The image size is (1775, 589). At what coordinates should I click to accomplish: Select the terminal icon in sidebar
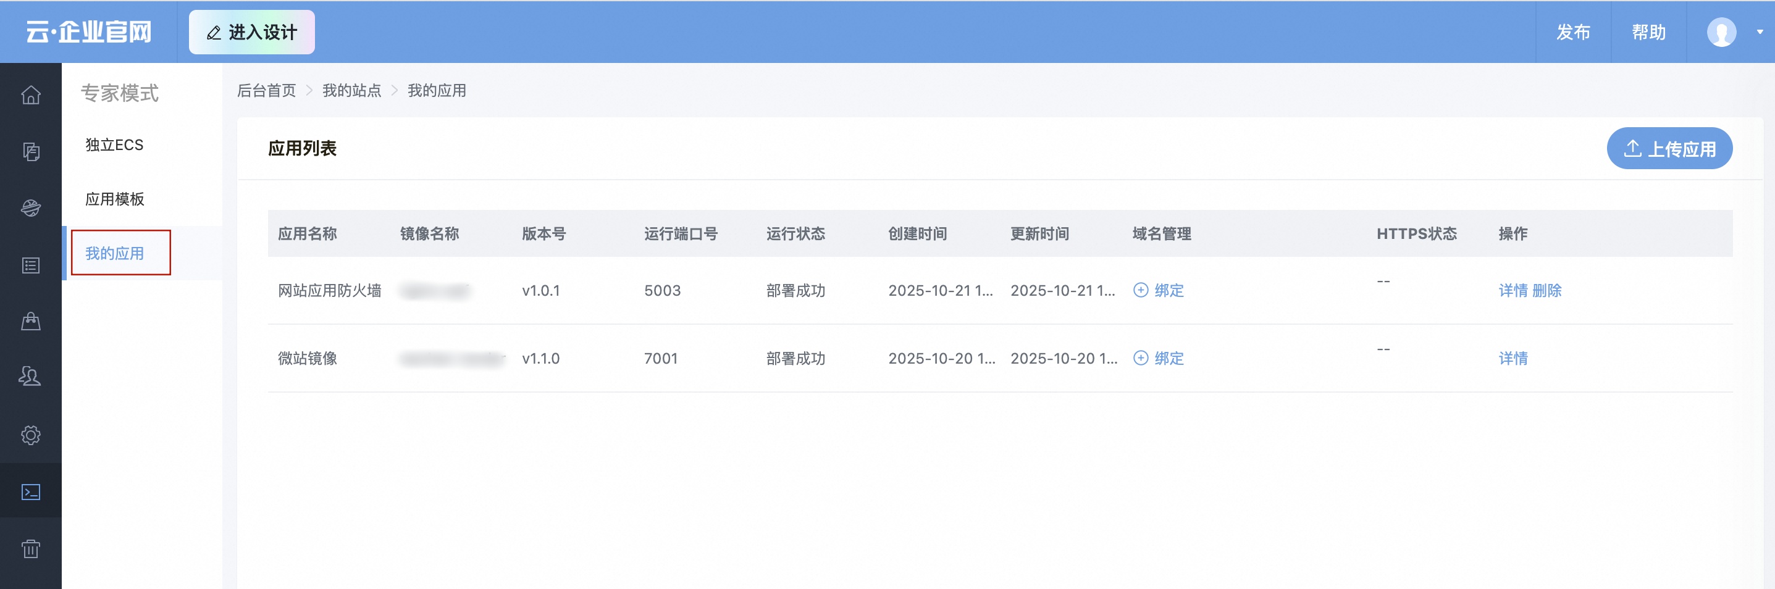(x=30, y=491)
